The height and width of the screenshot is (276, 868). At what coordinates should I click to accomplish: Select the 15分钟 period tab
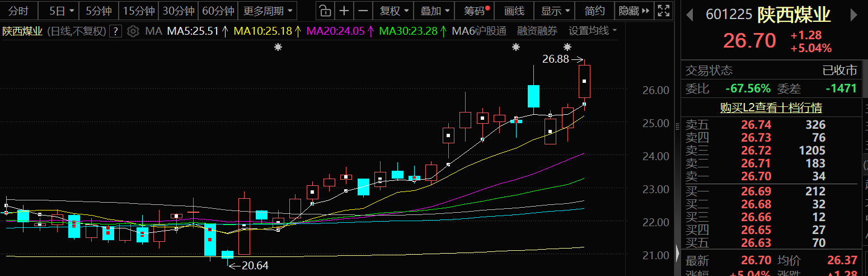pyautogui.click(x=139, y=11)
